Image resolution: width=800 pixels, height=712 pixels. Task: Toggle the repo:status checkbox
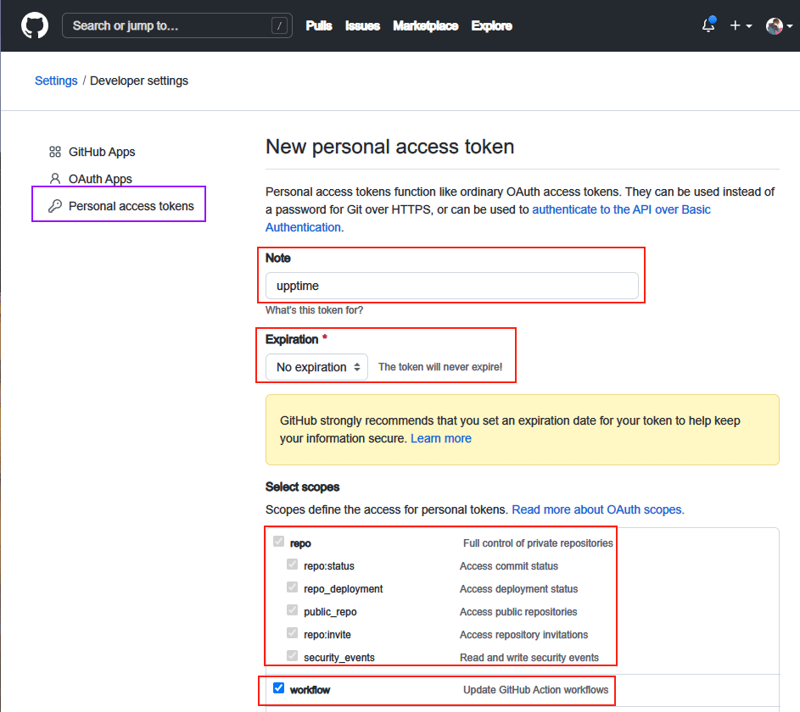coord(293,565)
